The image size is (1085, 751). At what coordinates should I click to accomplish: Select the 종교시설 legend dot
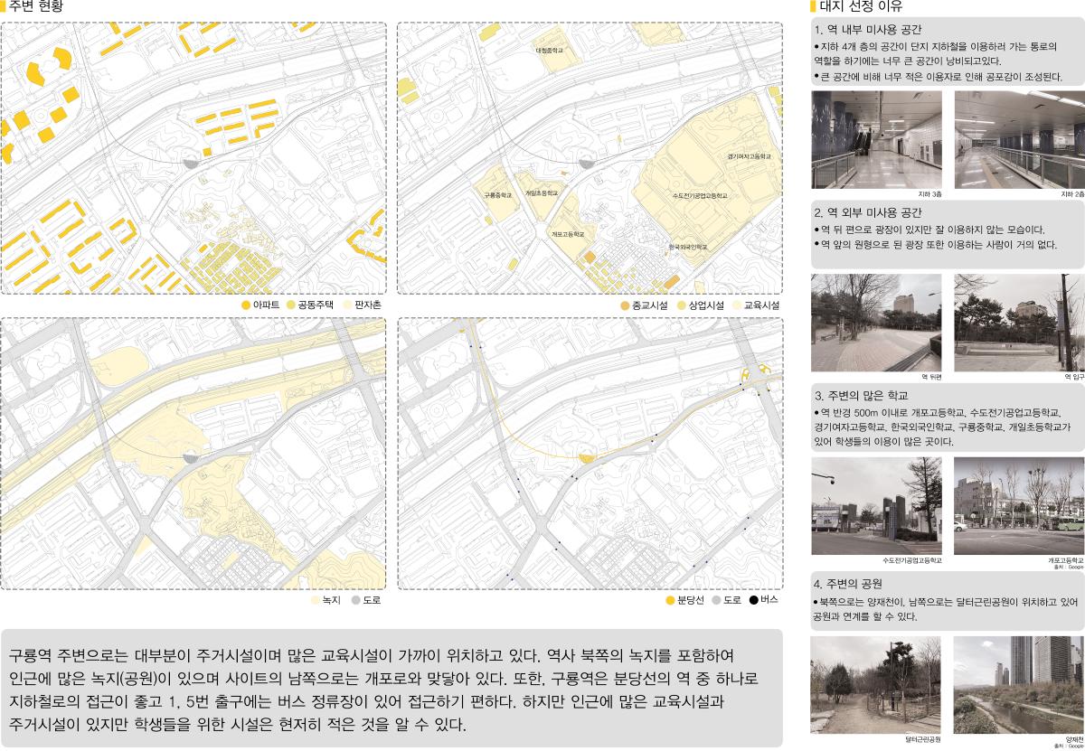623,305
